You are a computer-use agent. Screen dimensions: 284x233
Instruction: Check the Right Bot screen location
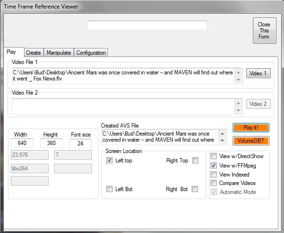pyautogui.click(x=195, y=189)
